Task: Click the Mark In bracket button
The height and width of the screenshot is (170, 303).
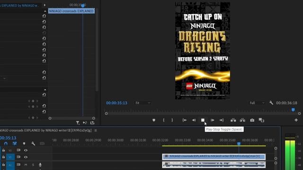Action: 164,120
